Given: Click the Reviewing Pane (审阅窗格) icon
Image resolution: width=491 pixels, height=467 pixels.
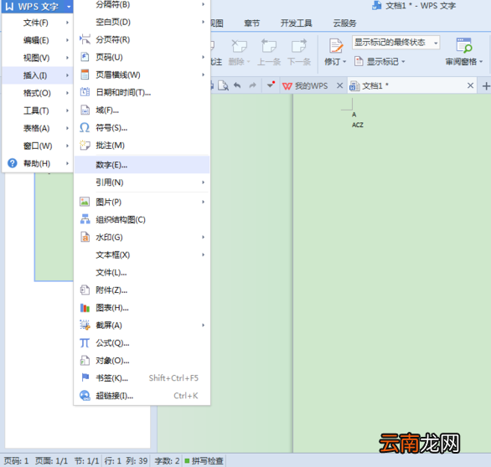Looking at the screenshot, I should (x=463, y=45).
